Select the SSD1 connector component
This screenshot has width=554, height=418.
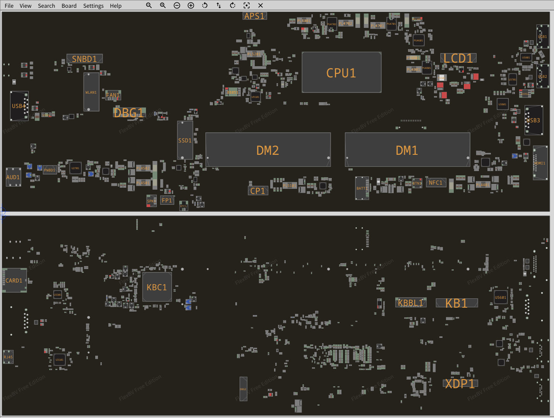[x=185, y=140]
